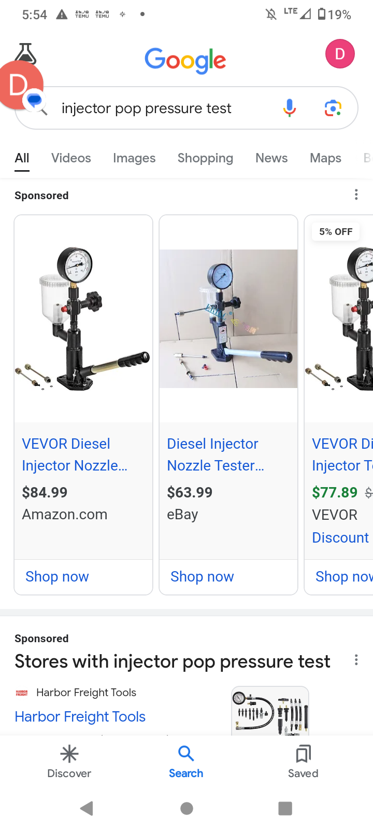Switch to the Shopping tab

coord(205,158)
